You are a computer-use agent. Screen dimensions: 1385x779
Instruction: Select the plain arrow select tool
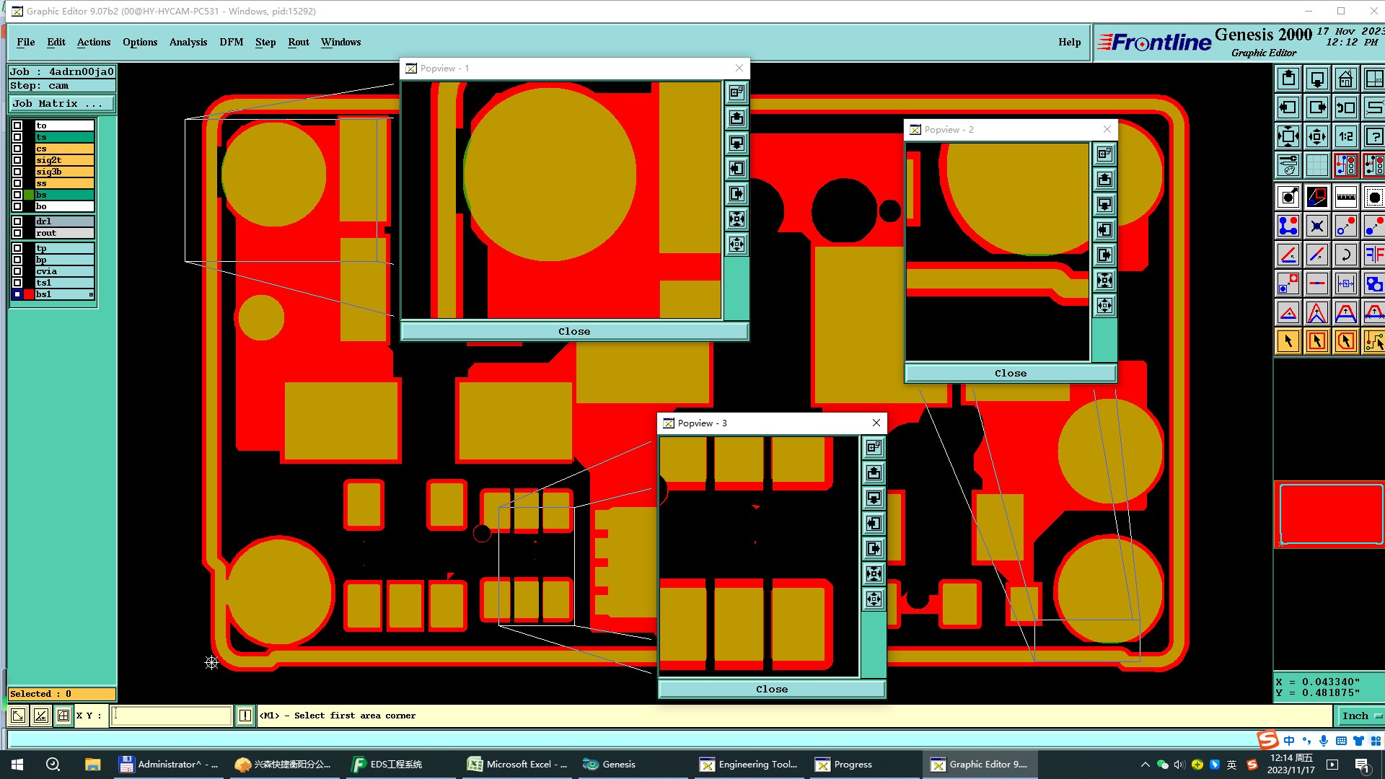(1288, 341)
